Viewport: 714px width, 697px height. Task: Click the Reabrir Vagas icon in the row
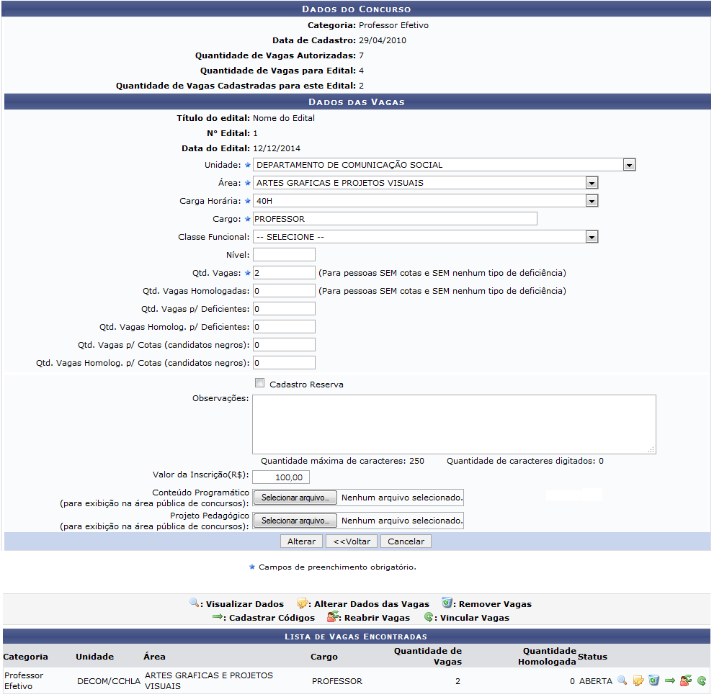tap(685, 680)
